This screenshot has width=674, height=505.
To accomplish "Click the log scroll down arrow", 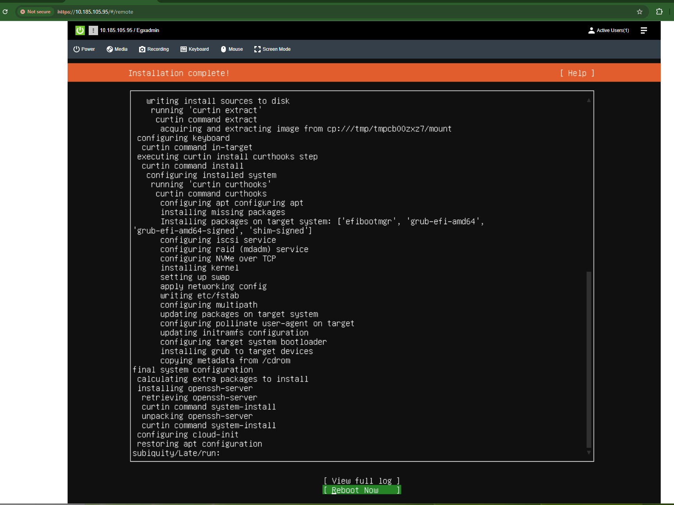I will (x=589, y=453).
